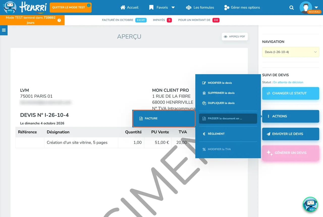Open the Aperçu PDF preview
This screenshot has height=217, width=323.
tap(235, 37)
